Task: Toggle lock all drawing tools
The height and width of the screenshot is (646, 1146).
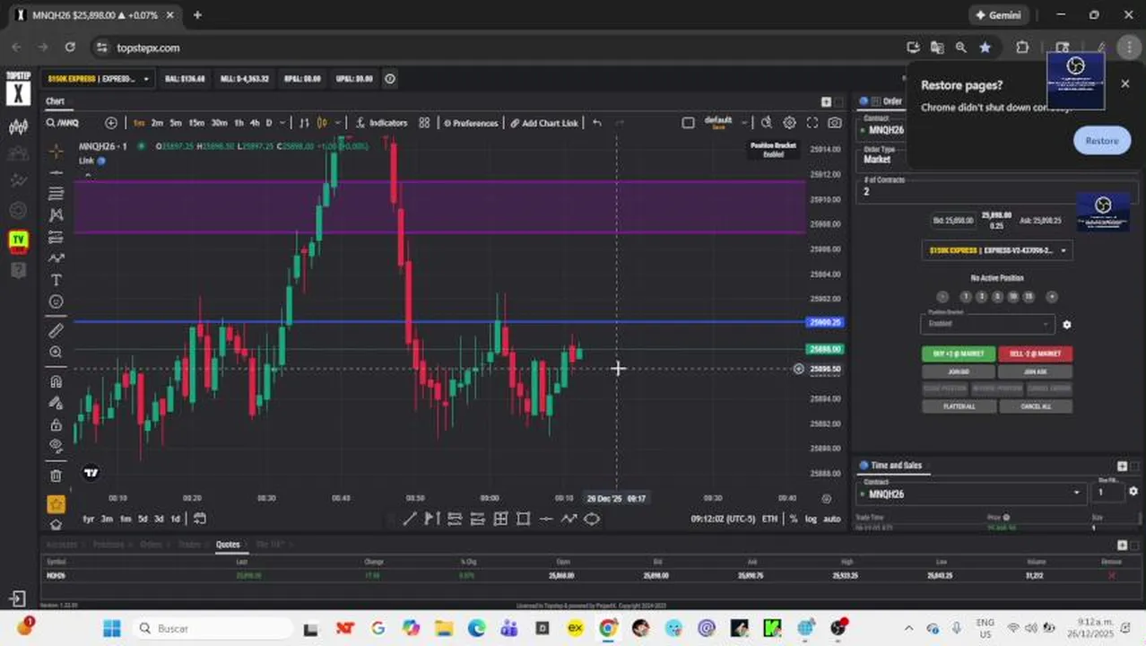Action: [x=56, y=424]
